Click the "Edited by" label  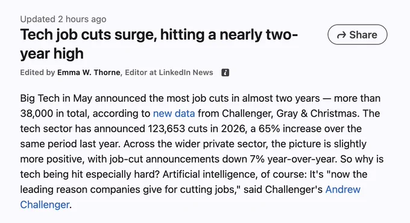tap(37, 73)
